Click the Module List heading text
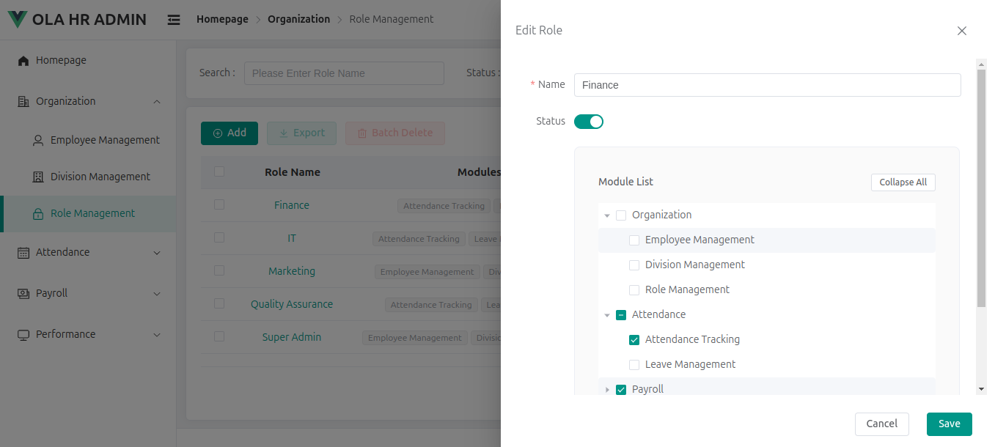This screenshot has width=995, height=447. tap(625, 182)
